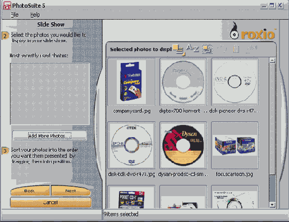Minimize the PhotoSuite 5 window

[x=264, y=6]
